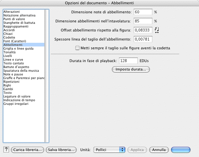Screen dimensions: 199x157
Task: Enable 'Metti sempre il taglio' checkbox
Action: [77, 48]
